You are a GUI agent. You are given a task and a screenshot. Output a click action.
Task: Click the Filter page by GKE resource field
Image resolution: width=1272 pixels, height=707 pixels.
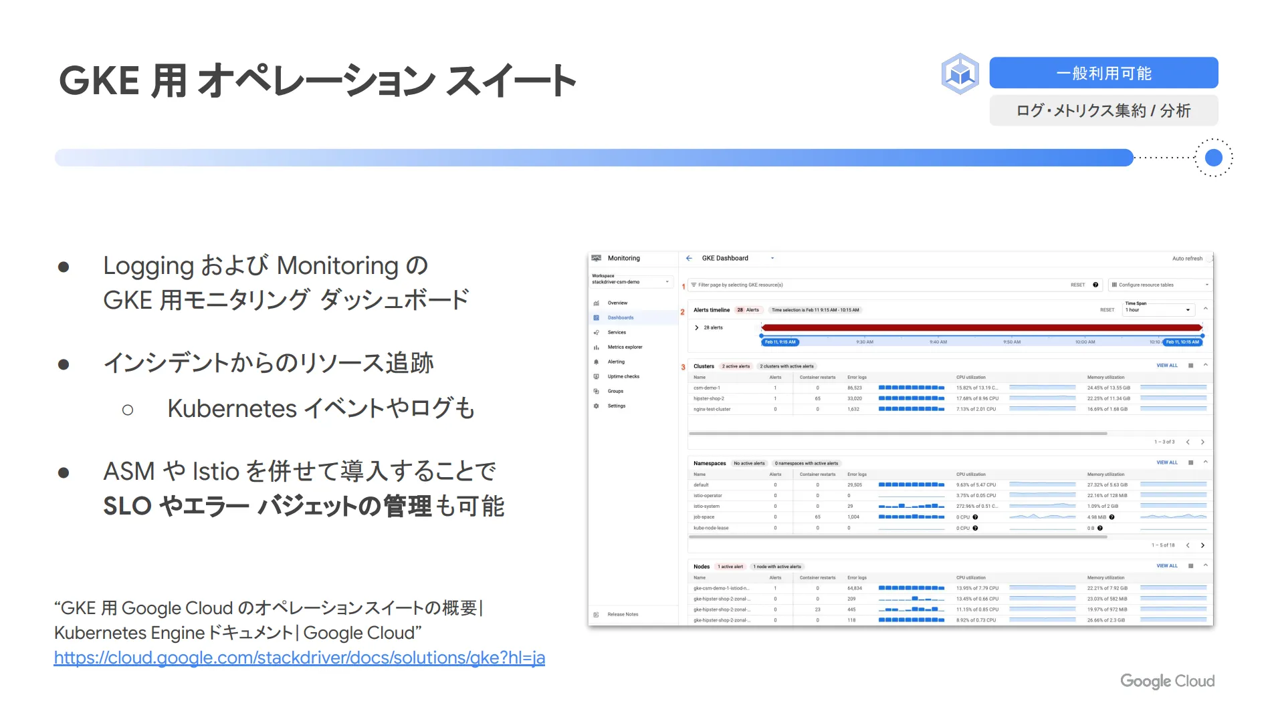(876, 285)
